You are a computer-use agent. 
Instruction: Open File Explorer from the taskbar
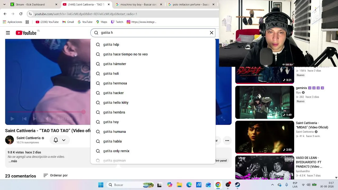point(179,185)
